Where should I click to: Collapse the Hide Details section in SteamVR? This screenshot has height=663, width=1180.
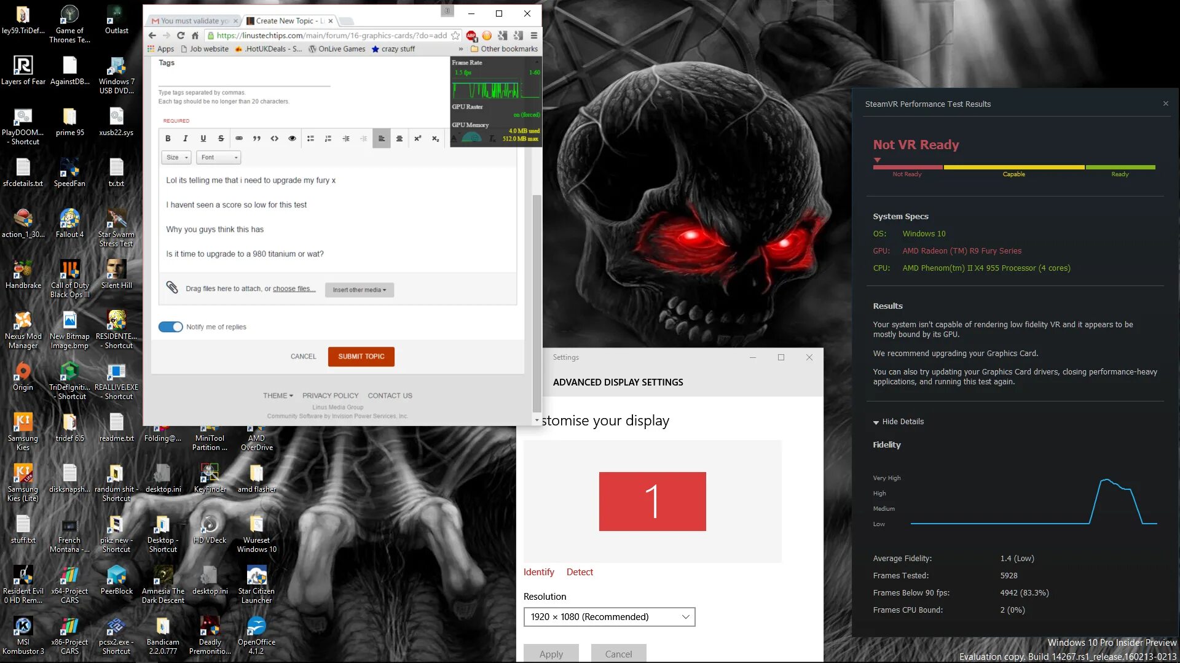click(x=899, y=422)
